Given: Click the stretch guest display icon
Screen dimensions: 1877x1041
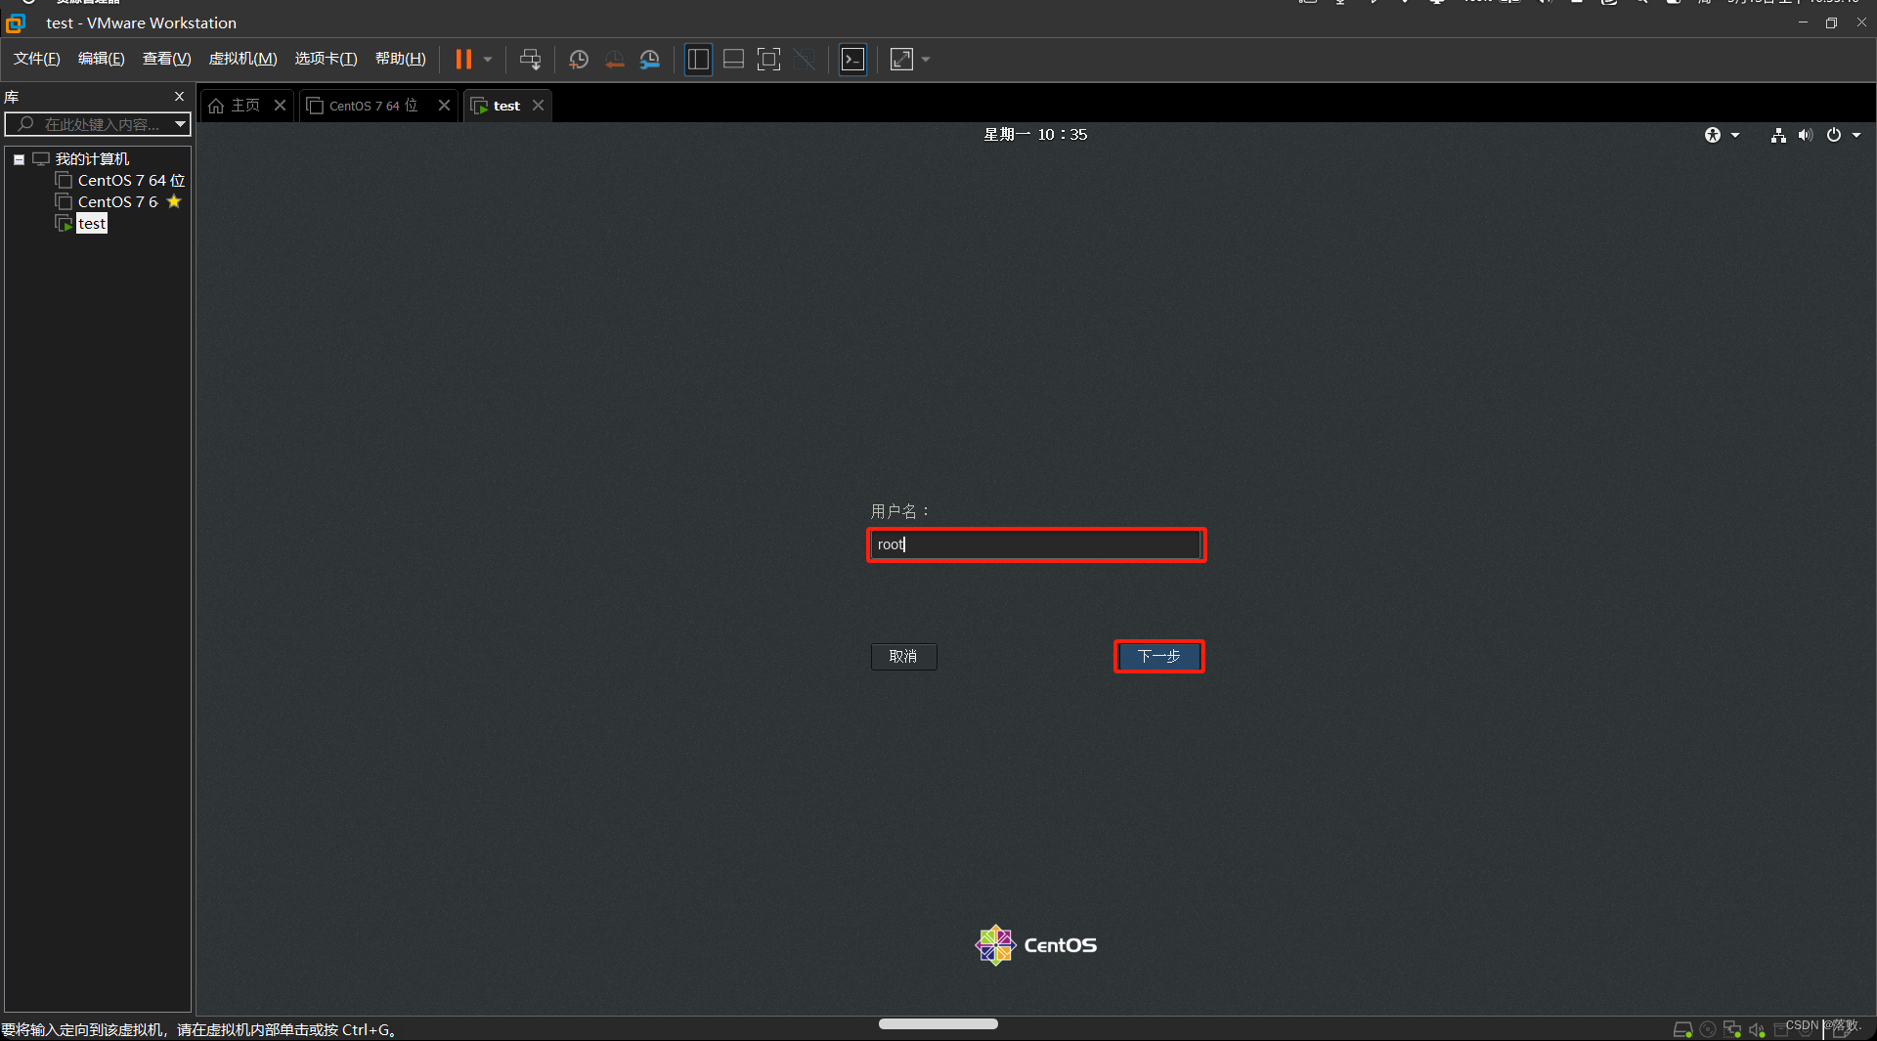Looking at the screenshot, I should click(x=901, y=60).
